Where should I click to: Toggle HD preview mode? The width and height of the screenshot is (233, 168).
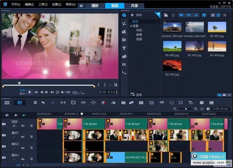pyautogui.click(x=68, y=92)
